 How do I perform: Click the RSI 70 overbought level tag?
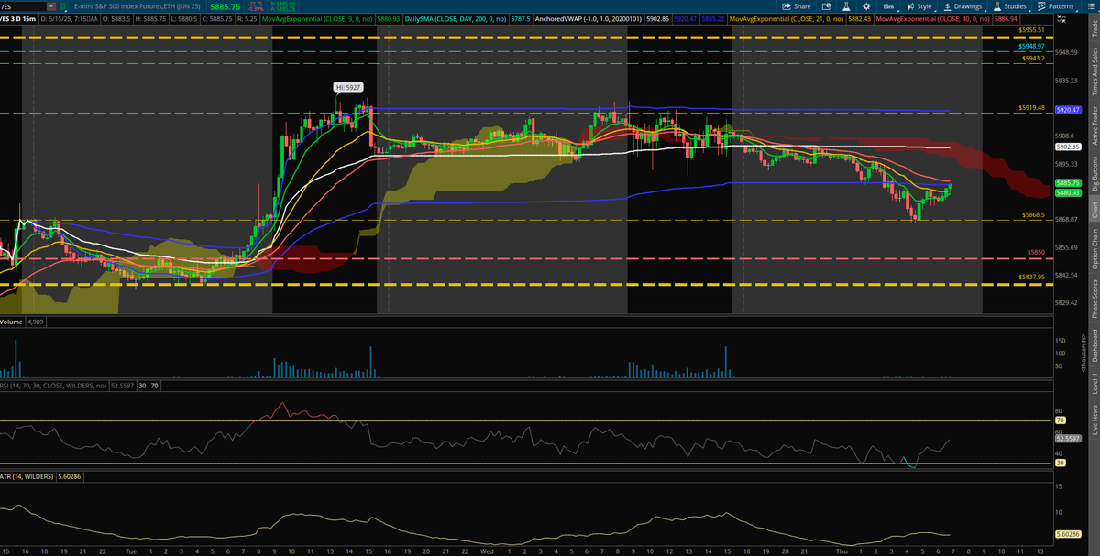pyautogui.click(x=1060, y=420)
